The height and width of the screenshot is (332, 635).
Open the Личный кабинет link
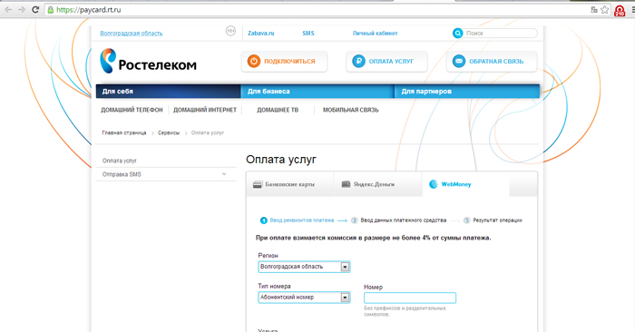(x=375, y=34)
